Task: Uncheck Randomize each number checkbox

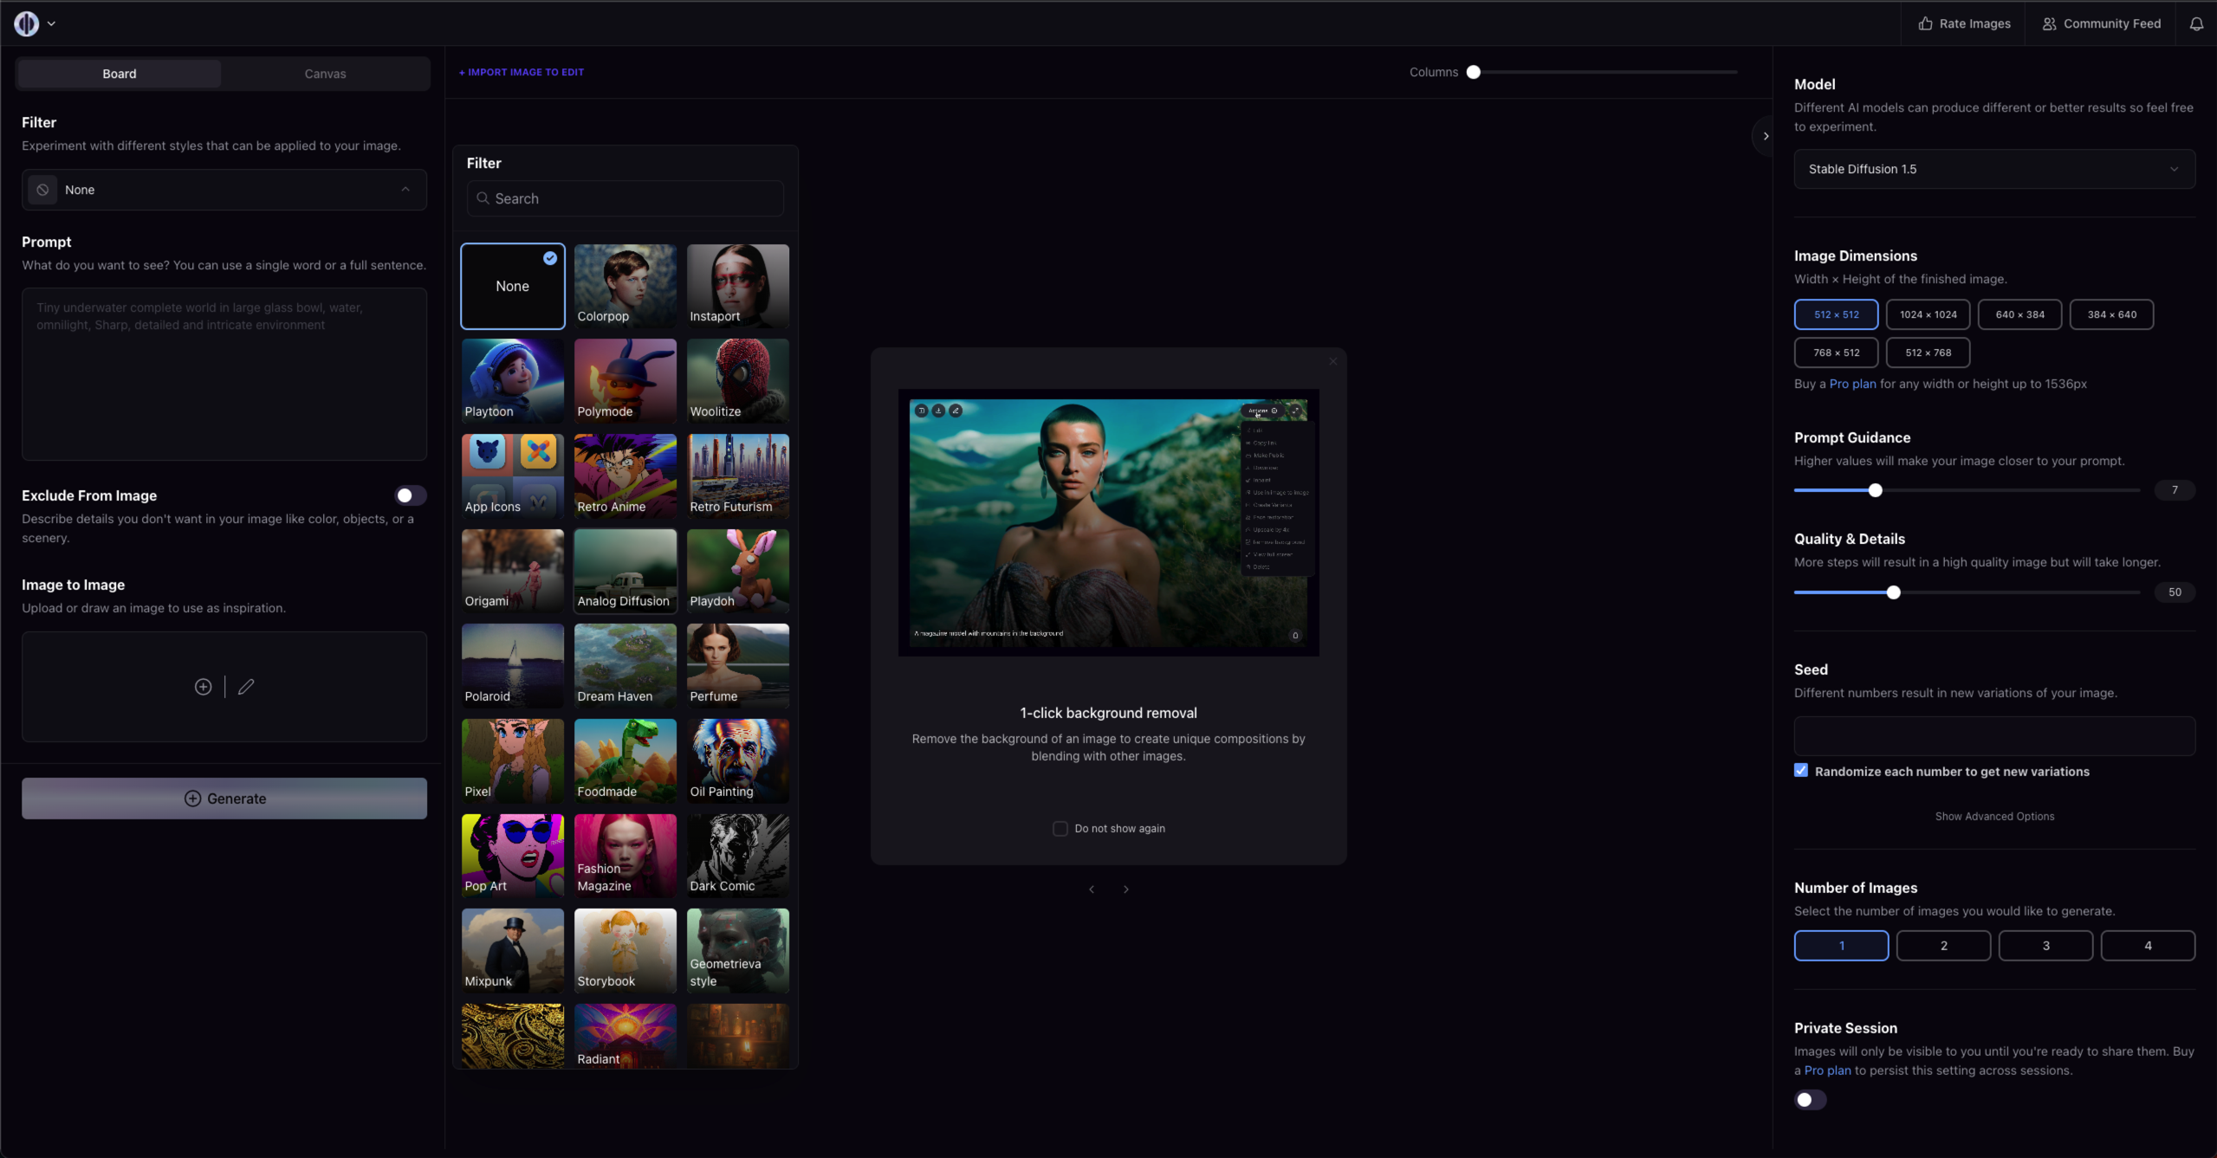Action: 1801,771
